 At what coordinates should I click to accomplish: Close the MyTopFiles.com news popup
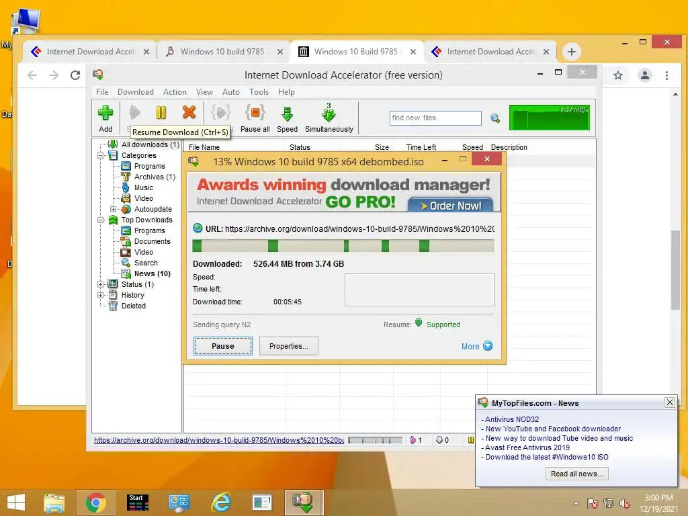pos(669,402)
